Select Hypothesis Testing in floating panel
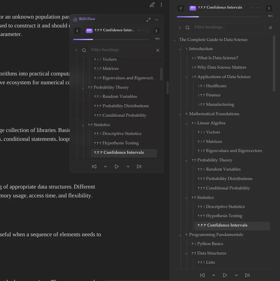This screenshot has height=281, width=280. coord(117,143)
